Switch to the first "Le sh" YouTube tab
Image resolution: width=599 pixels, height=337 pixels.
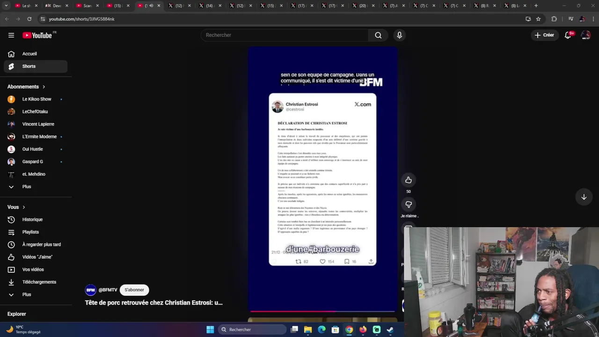26,6
